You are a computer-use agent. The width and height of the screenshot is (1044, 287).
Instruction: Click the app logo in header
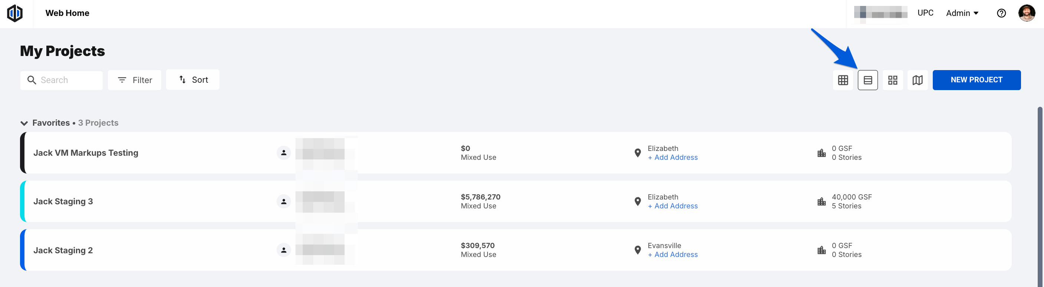[x=15, y=13]
